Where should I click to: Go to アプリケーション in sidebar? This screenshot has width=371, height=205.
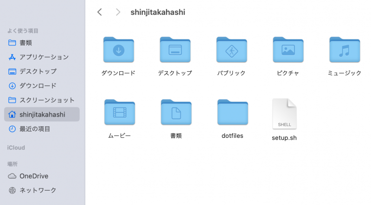click(x=44, y=57)
